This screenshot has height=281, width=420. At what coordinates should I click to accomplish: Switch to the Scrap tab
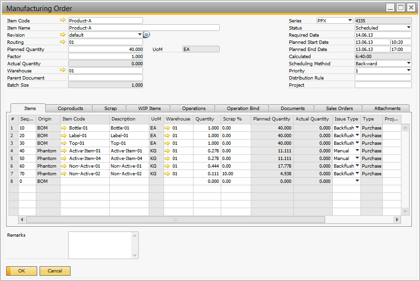coord(110,109)
